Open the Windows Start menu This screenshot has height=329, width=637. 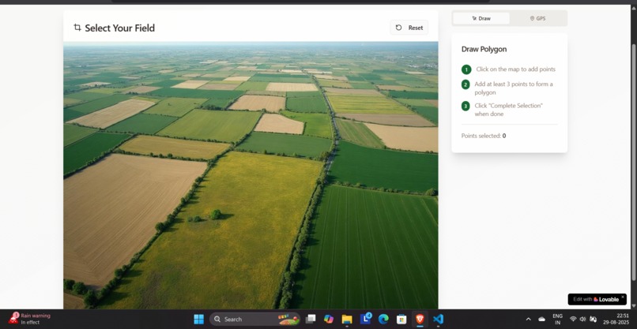tap(198, 320)
